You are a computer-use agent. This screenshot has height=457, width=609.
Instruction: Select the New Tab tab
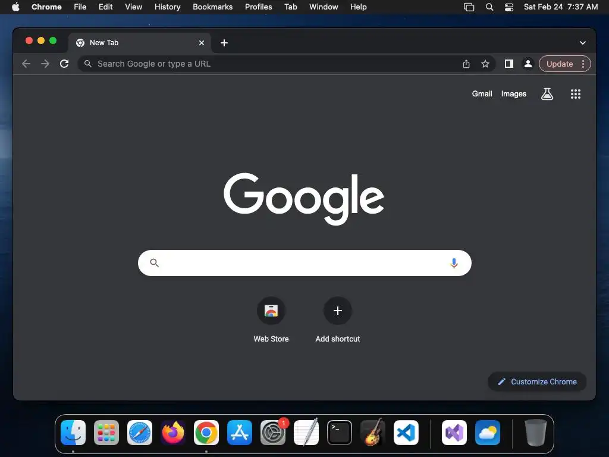(x=140, y=43)
